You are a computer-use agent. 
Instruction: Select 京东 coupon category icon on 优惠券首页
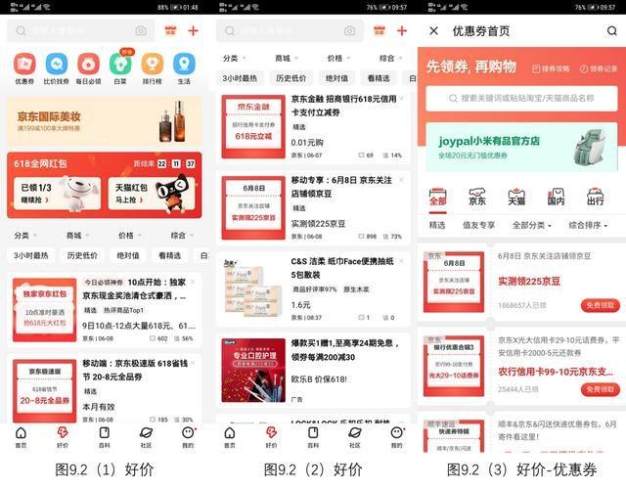click(x=477, y=197)
